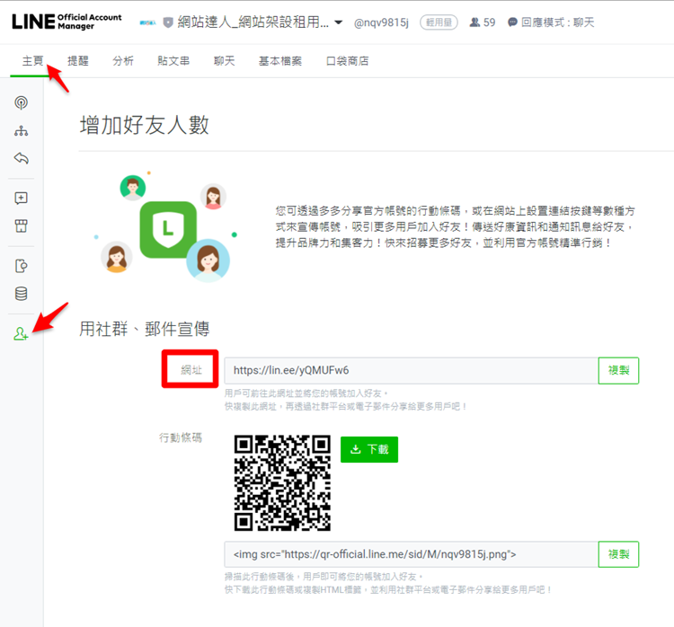Switch to the 貼文串 tab
The width and height of the screenshot is (674, 627).
[x=173, y=61]
